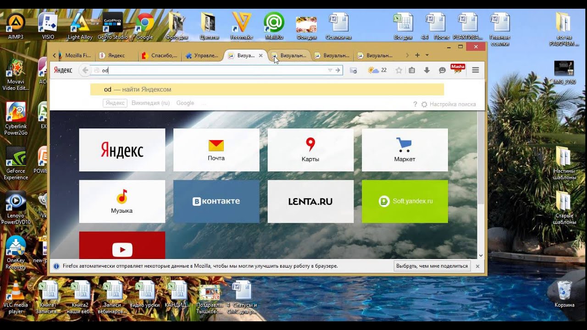
Task: Open the VISIO desktop shortcut
Action: point(48,26)
